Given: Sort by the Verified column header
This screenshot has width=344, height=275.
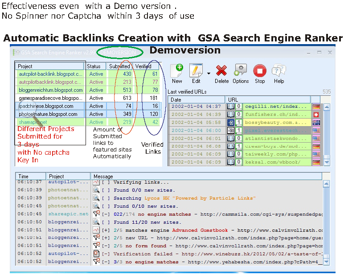Looking at the screenshot, I should pyautogui.click(x=146, y=66).
